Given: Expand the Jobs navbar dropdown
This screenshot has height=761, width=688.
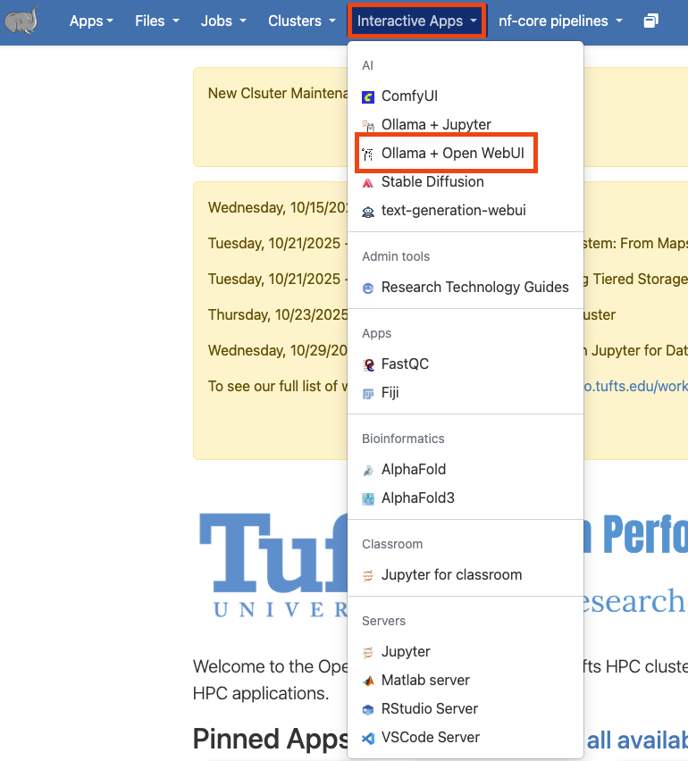Looking at the screenshot, I should point(223,21).
